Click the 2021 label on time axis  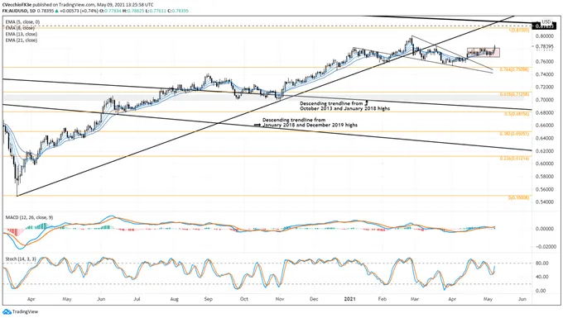coord(349,299)
